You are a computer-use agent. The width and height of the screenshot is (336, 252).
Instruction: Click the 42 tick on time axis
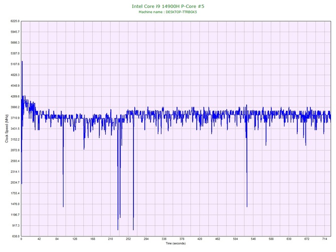[x=39, y=239]
